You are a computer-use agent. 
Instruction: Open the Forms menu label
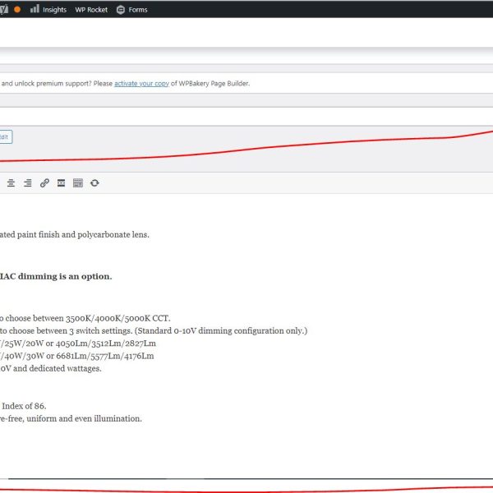[138, 9]
